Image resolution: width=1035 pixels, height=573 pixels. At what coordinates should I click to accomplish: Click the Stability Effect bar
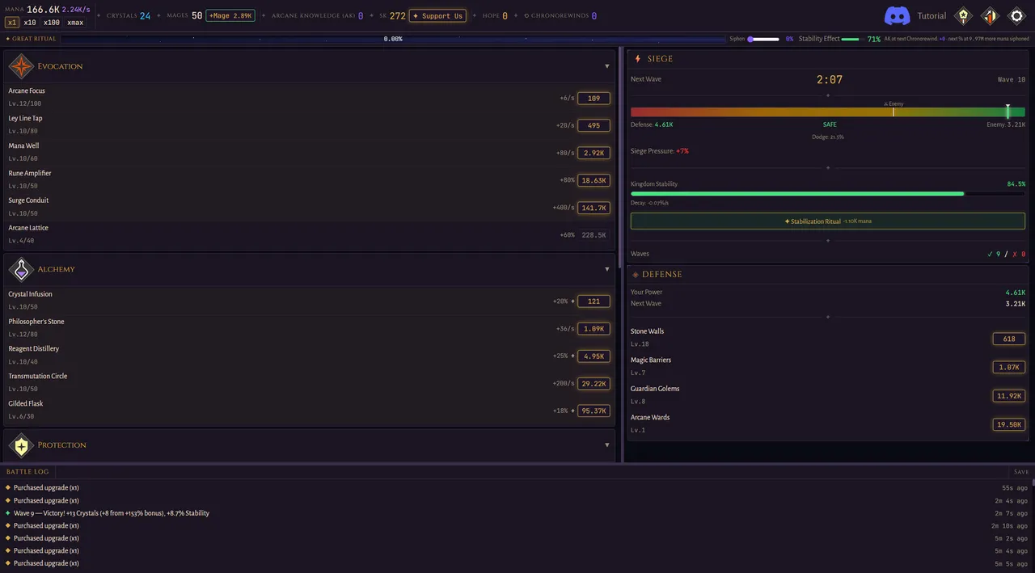[852, 39]
